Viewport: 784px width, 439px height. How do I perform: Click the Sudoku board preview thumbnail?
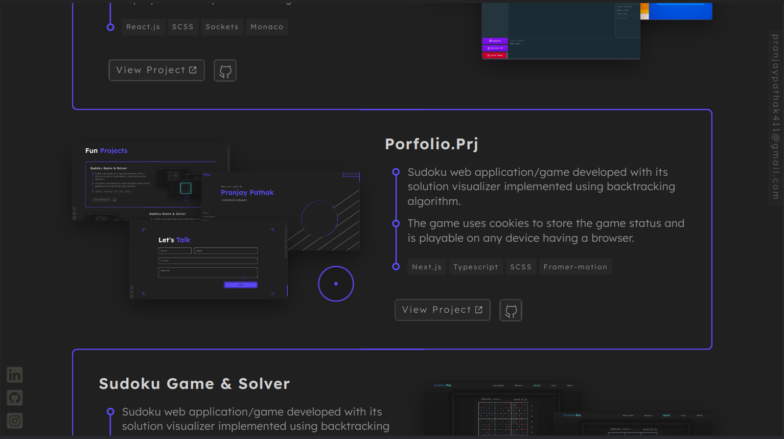pyautogui.click(x=503, y=409)
